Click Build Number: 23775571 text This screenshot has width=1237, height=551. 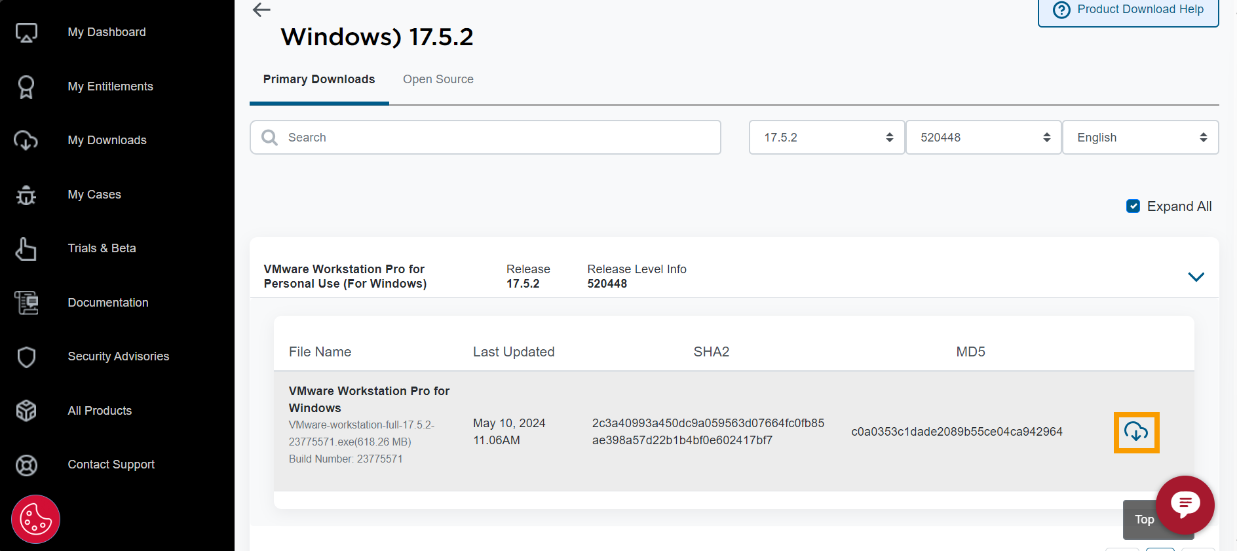pos(346,459)
